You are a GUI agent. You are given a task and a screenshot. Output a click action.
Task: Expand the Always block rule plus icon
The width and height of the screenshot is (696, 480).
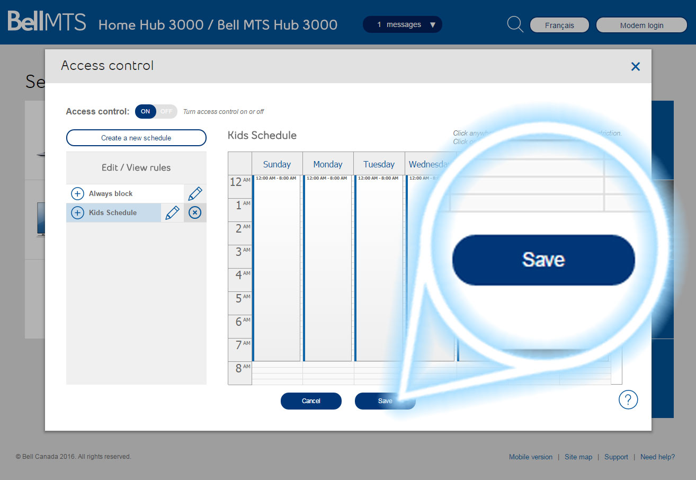tap(77, 193)
